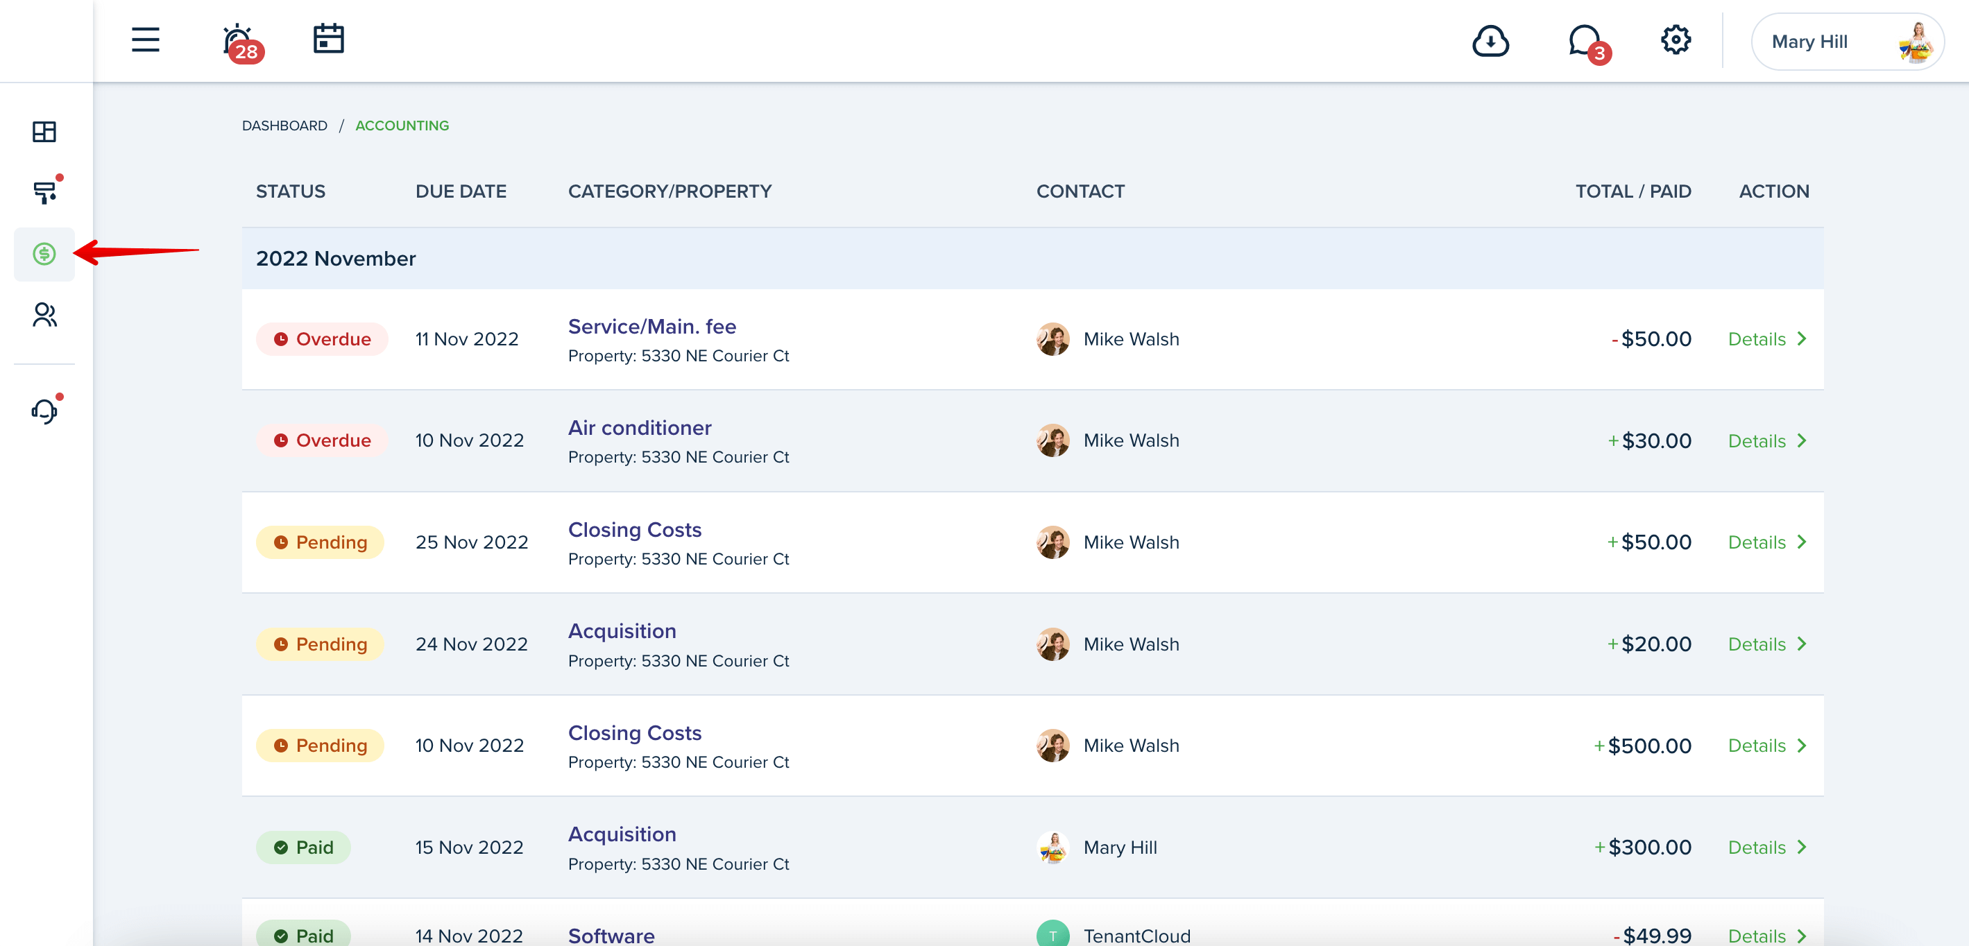View Details for Software row
The height and width of the screenshot is (946, 1969).
point(1767,936)
